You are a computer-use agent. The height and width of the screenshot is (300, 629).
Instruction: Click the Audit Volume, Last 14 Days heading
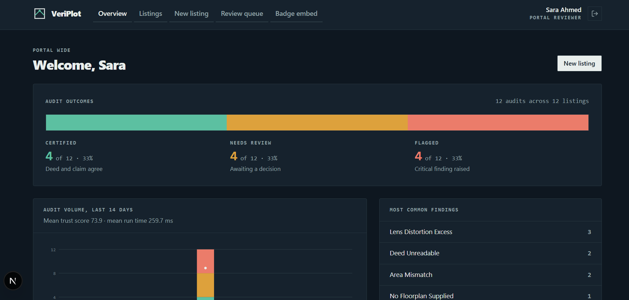(88, 210)
